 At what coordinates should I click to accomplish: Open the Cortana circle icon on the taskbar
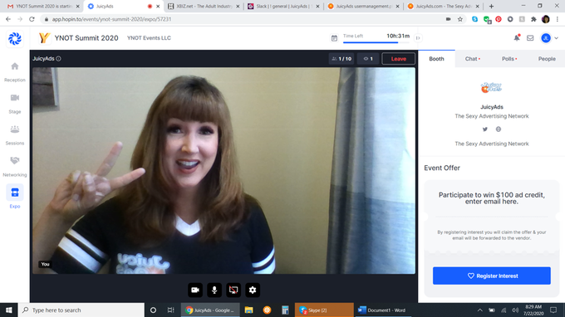coord(153,310)
